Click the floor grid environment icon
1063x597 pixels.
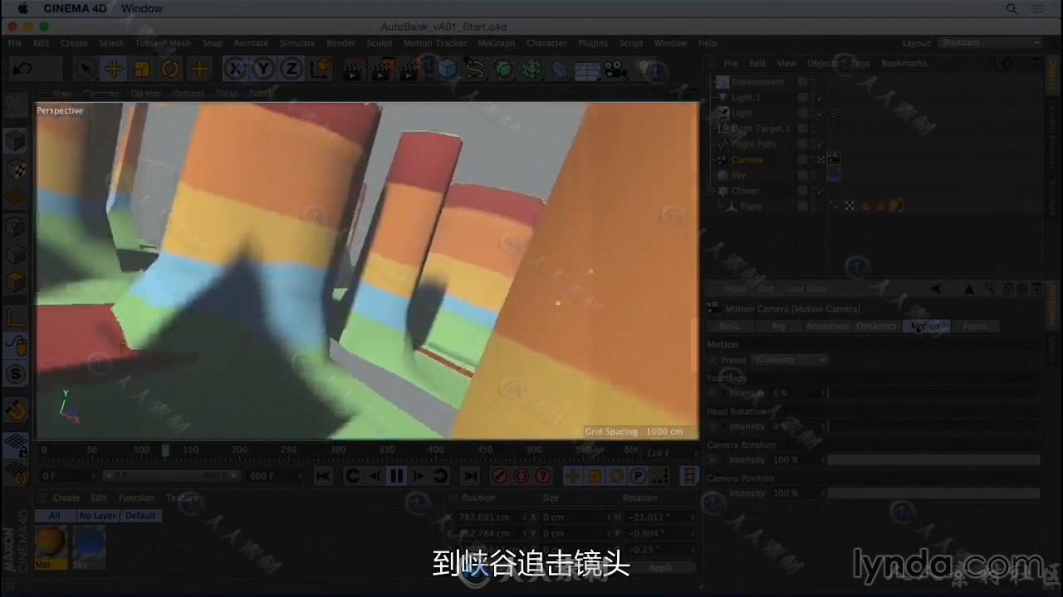tap(587, 70)
